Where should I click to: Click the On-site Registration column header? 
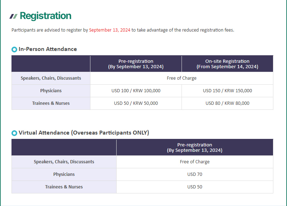point(227,64)
